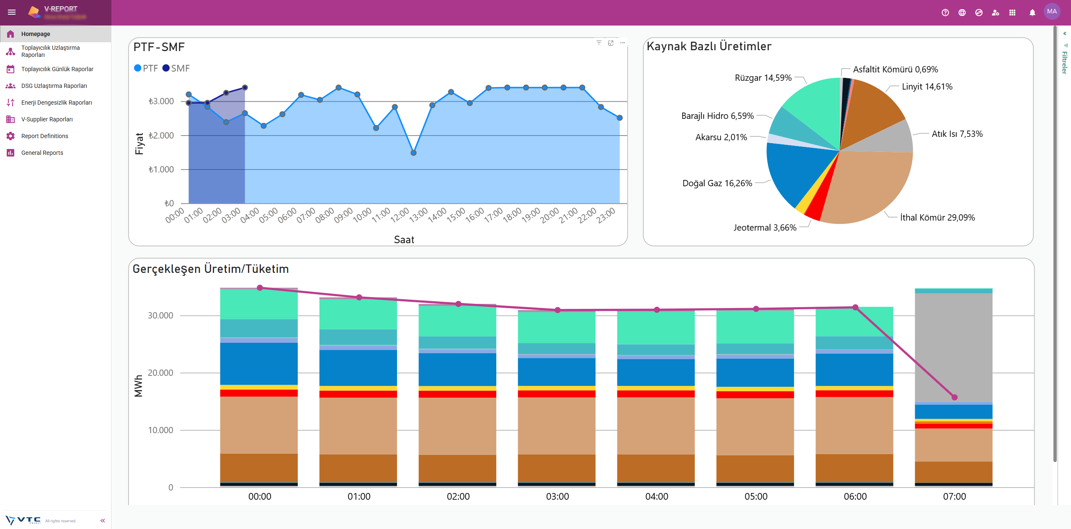The width and height of the screenshot is (1071, 529).
Task: Open the notifications bell
Action: point(1032,13)
